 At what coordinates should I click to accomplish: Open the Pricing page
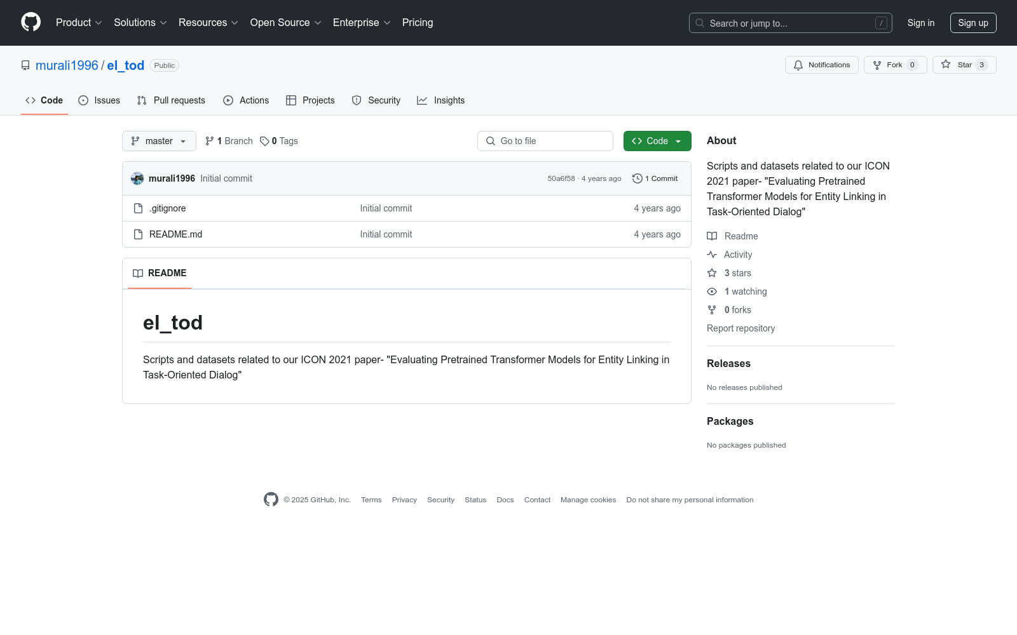[x=418, y=22]
